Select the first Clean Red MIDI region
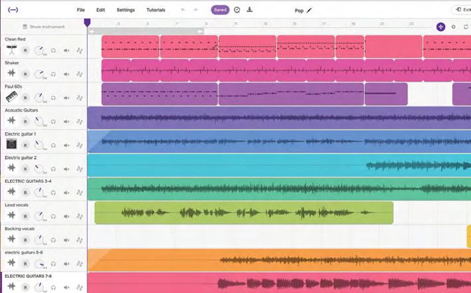The width and height of the screenshot is (471, 293). (130, 47)
